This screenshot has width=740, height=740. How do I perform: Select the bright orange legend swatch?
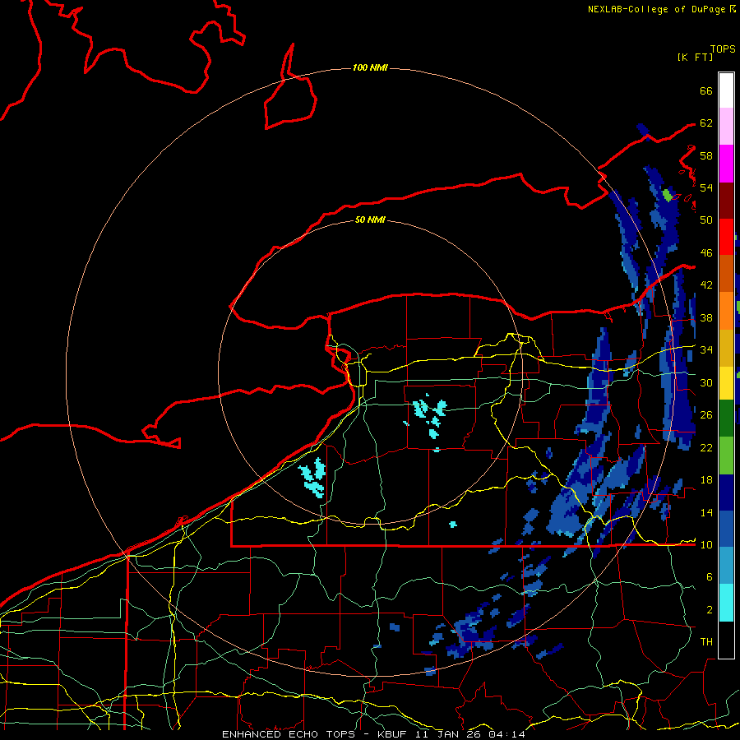click(x=726, y=310)
